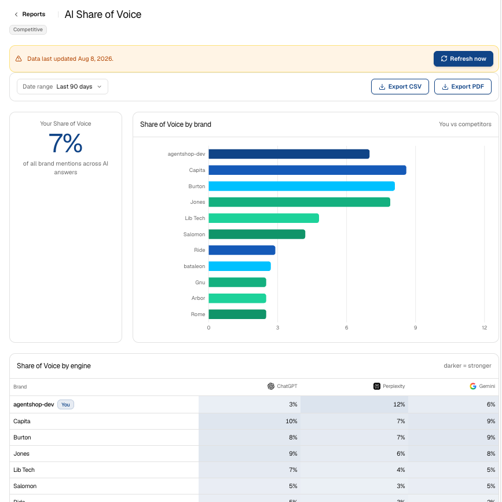Image resolution: width=502 pixels, height=502 pixels.
Task: Click the Jones row name in table
Action: click(x=21, y=454)
